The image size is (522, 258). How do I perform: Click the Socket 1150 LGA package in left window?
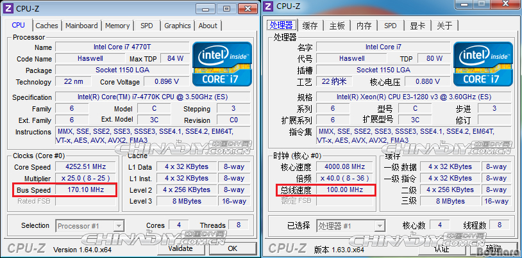coord(122,70)
